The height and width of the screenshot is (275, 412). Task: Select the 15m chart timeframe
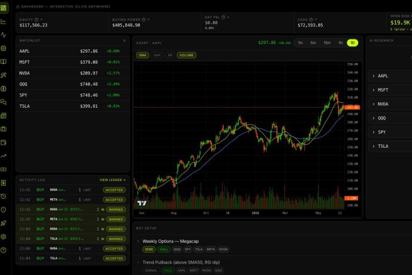pos(327,42)
